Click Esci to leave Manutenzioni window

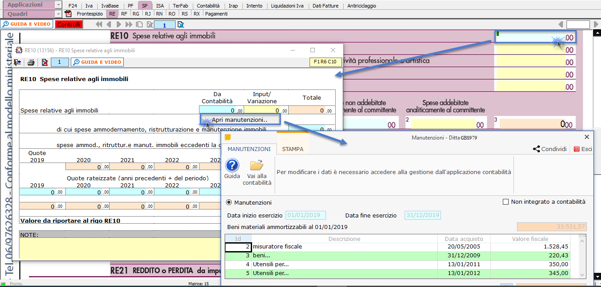click(x=583, y=149)
